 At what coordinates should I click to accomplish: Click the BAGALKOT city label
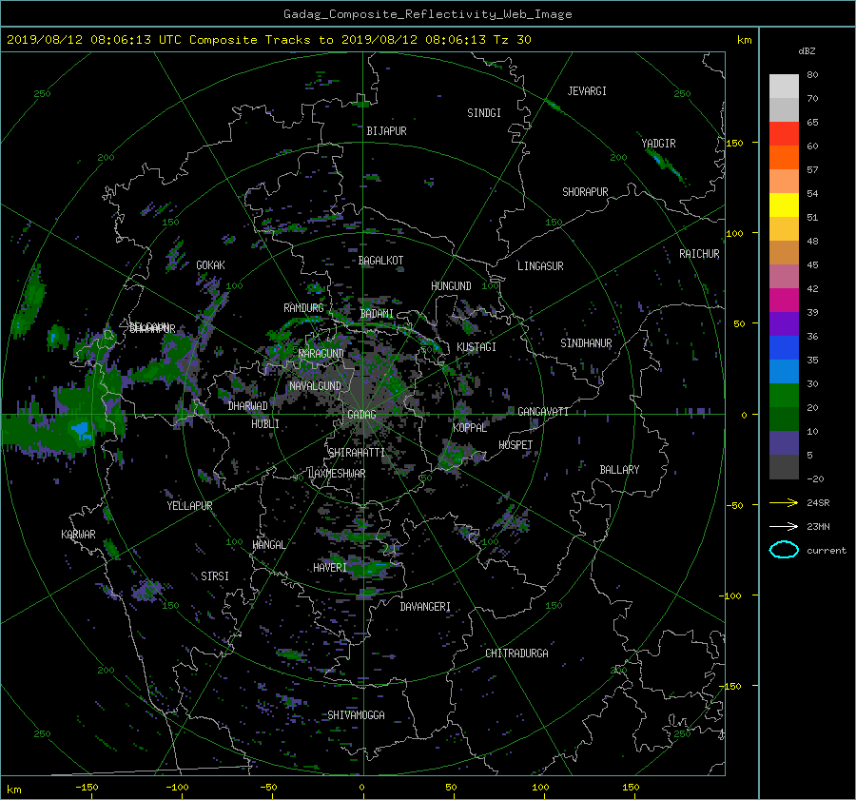380,261
